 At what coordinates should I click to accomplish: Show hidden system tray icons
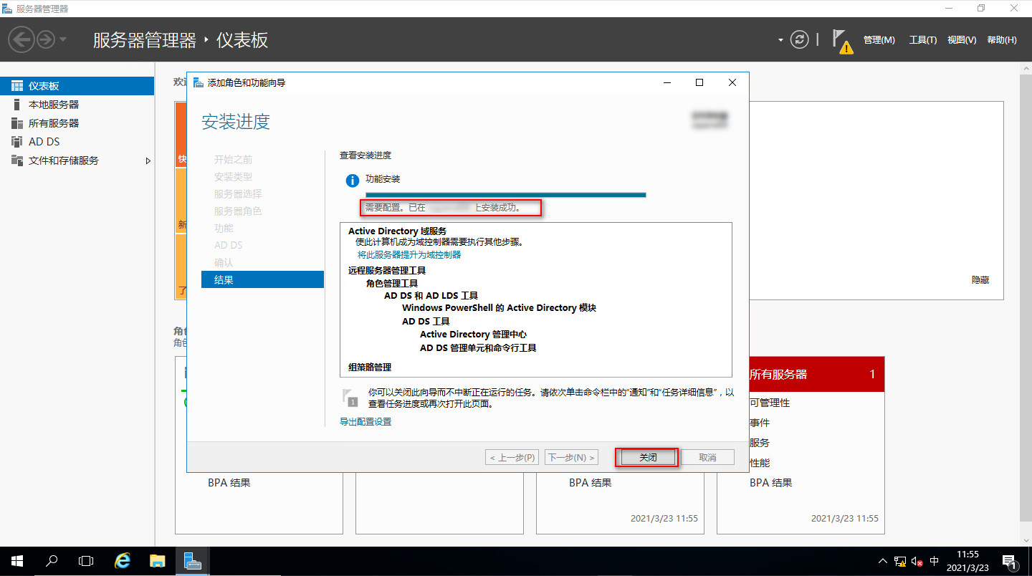coord(882,561)
